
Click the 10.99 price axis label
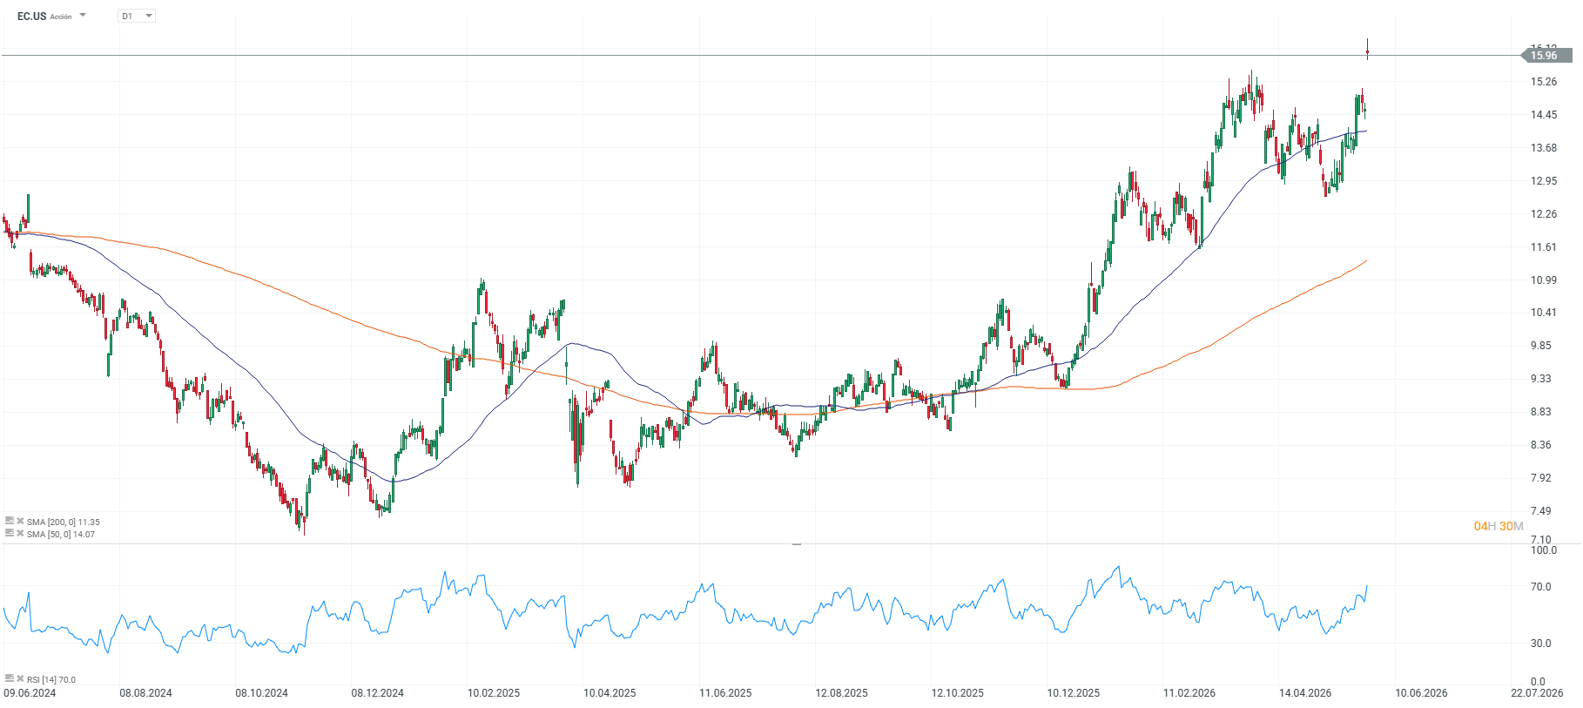point(1544,280)
